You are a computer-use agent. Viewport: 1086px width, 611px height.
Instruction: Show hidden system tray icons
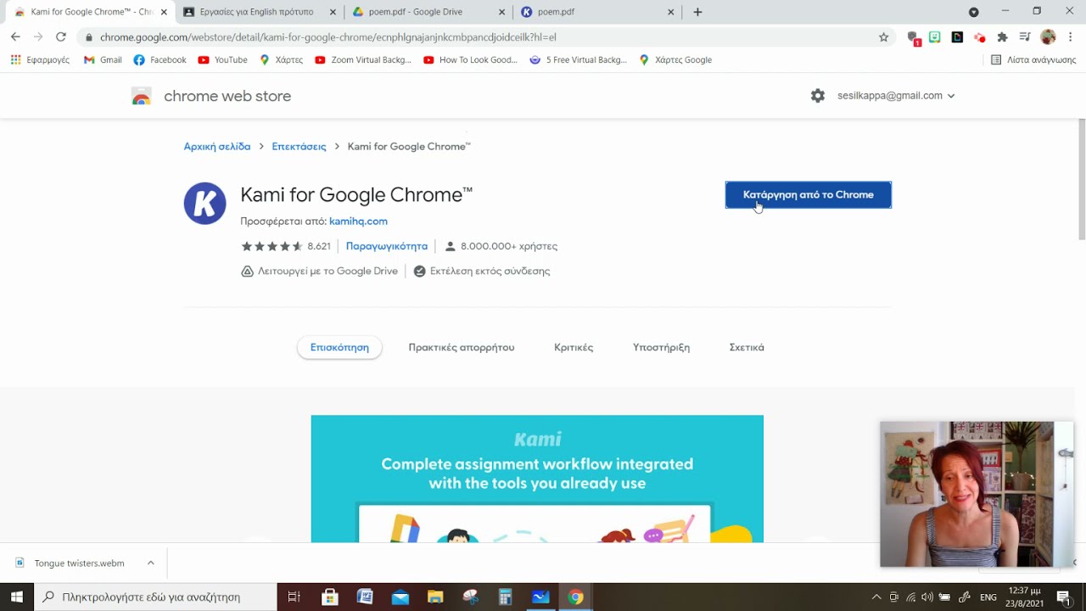(876, 597)
